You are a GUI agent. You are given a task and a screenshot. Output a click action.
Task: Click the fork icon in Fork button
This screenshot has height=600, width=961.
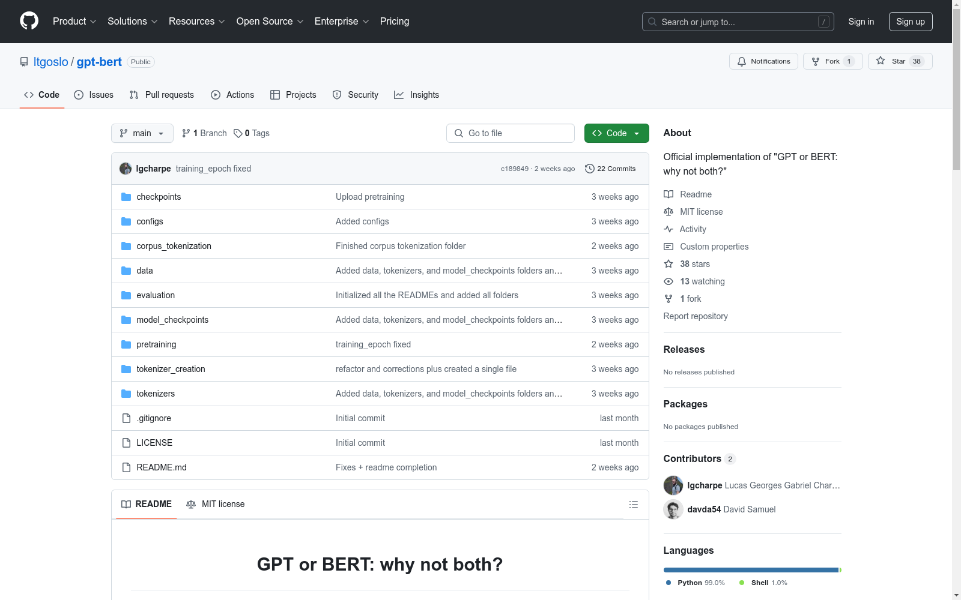(x=816, y=61)
